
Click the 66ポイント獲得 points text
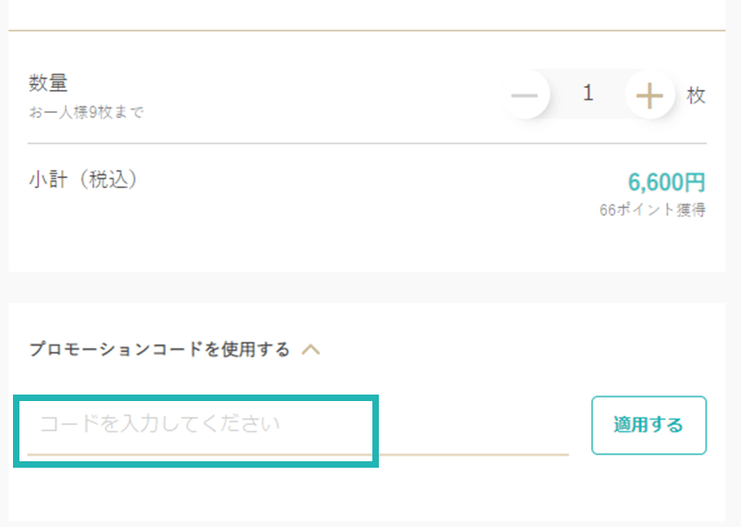tap(652, 210)
